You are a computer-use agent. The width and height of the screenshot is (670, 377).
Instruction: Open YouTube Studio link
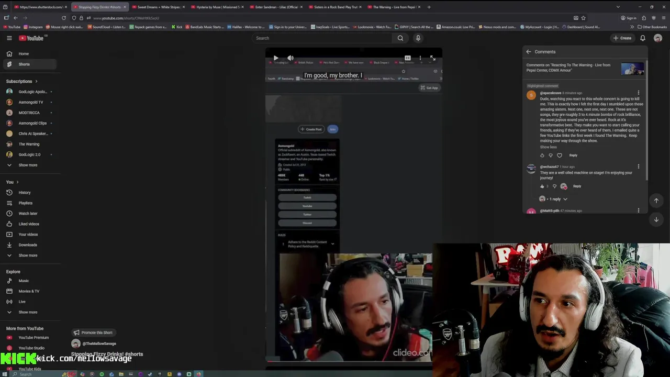30,348
